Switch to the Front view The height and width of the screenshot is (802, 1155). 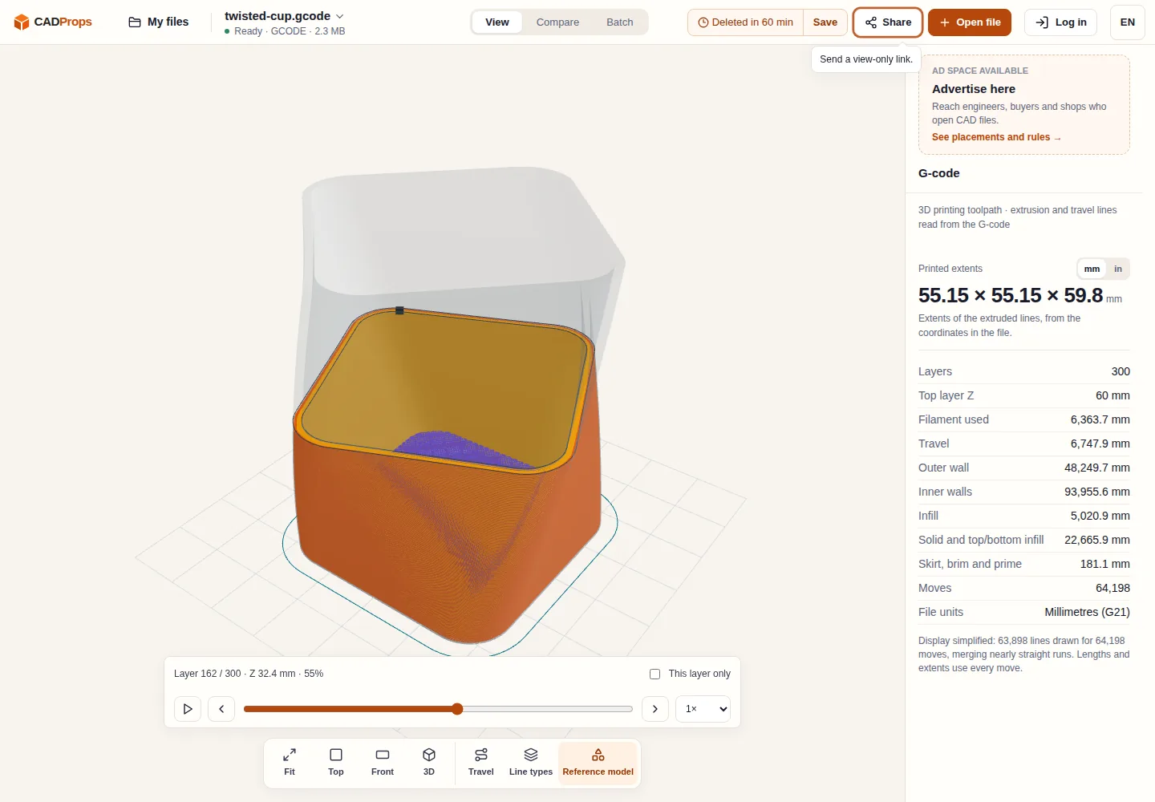click(x=383, y=762)
